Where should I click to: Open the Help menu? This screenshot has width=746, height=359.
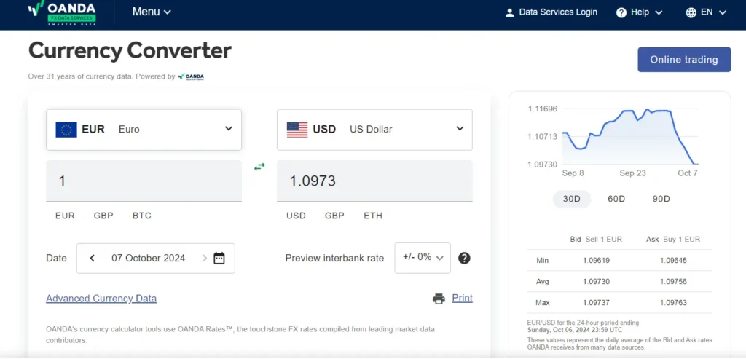[x=639, y=13]
